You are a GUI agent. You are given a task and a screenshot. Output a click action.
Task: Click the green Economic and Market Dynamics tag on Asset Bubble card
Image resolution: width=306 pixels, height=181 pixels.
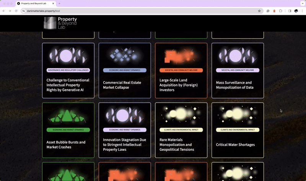tap(68, 130)
